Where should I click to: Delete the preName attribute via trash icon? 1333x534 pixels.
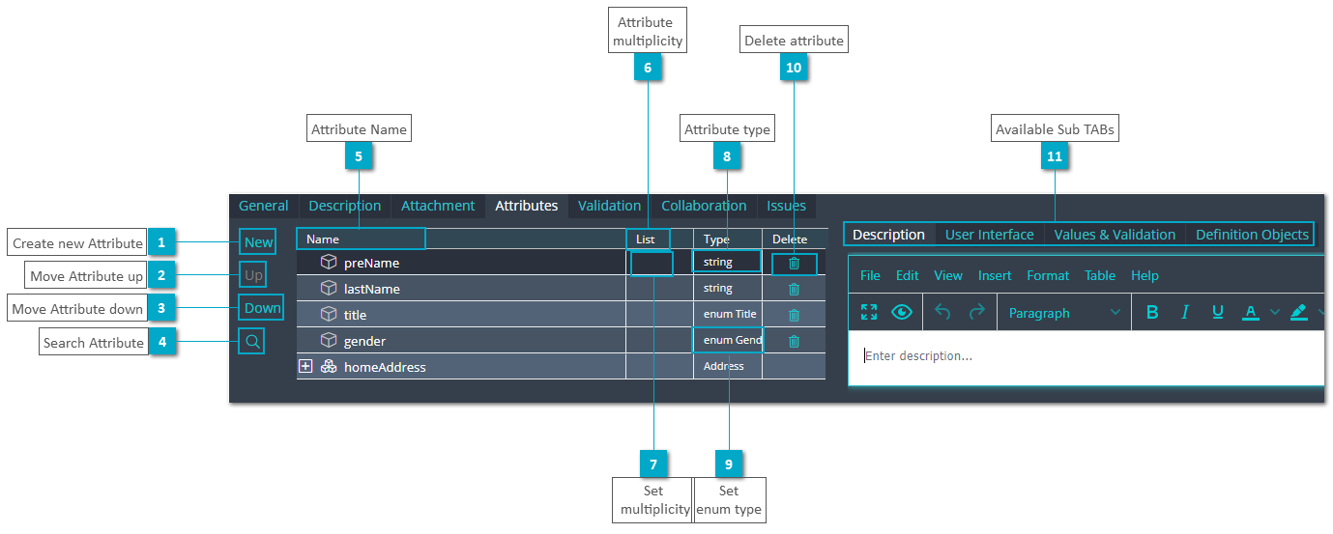[x=794, y=263]
